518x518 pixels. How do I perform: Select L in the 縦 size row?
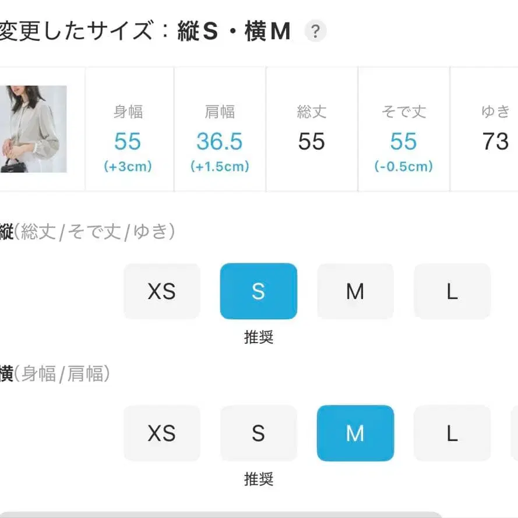pyautogui.click(x=452, y=291)
